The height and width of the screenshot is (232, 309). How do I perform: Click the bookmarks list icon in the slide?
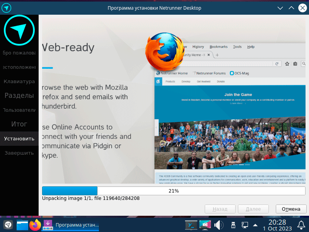point(295,64)
